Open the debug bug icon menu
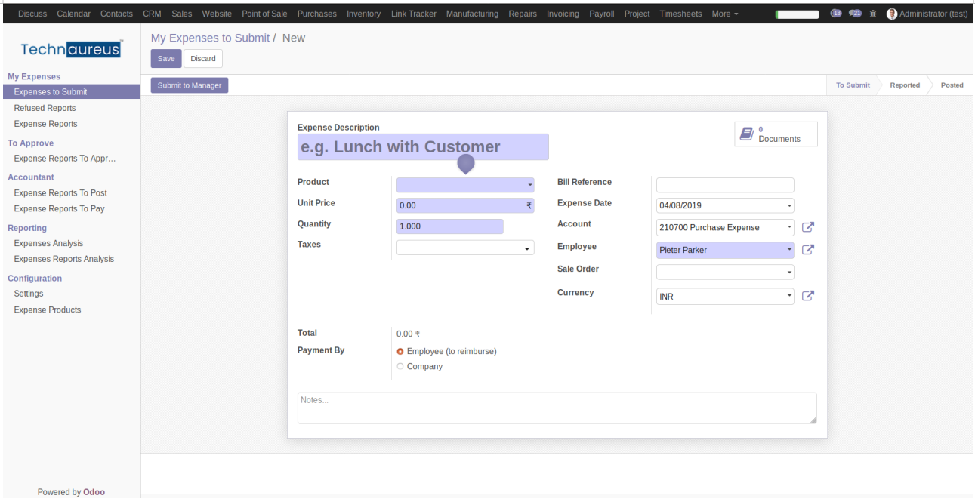The height and width of the screenshot is (502, 975). tap(873, 14)
